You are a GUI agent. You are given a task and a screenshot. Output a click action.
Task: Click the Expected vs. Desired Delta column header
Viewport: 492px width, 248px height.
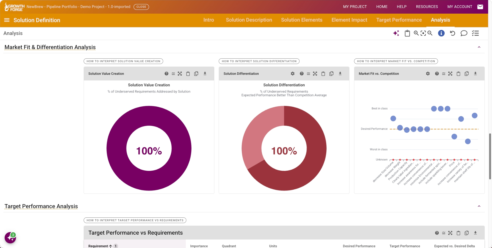[454, 246]
